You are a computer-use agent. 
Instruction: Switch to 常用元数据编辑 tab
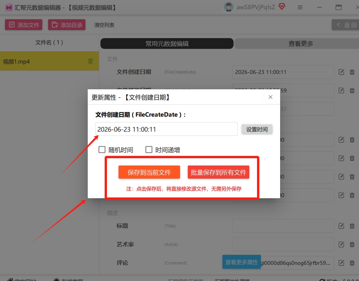click(167, 43)
